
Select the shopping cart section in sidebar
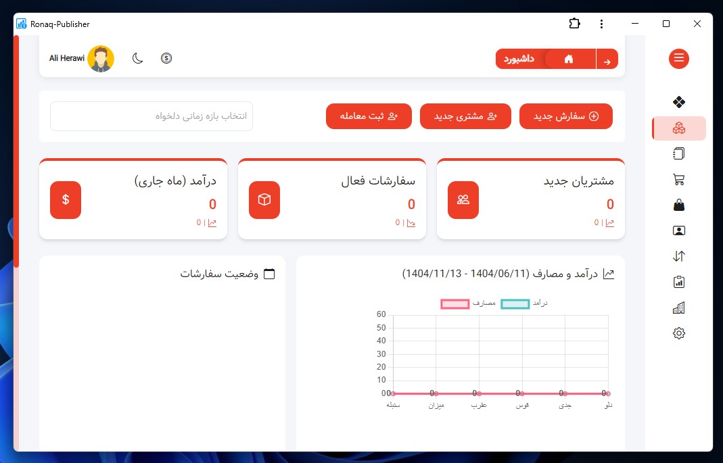(679, 179)
